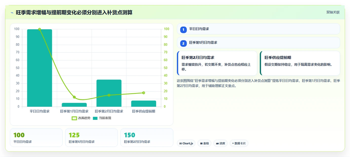Click the stat card showing 150

tap(147, 138)
